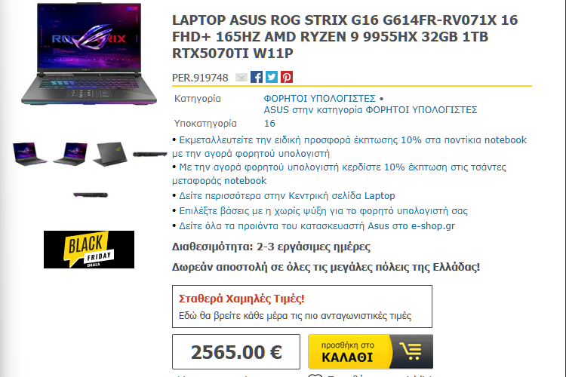
Task: Click the shopping cart icon
Action: 411,351
